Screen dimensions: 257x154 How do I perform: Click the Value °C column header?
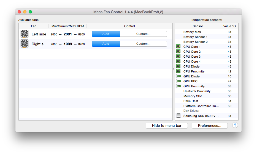229,26
